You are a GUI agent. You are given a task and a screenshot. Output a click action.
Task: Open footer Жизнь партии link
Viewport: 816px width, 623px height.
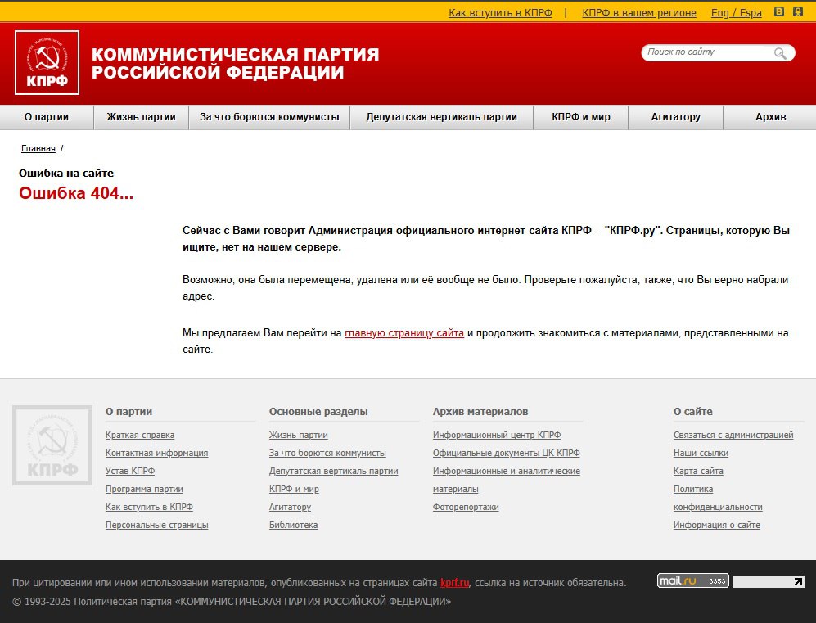click(298, 435)
